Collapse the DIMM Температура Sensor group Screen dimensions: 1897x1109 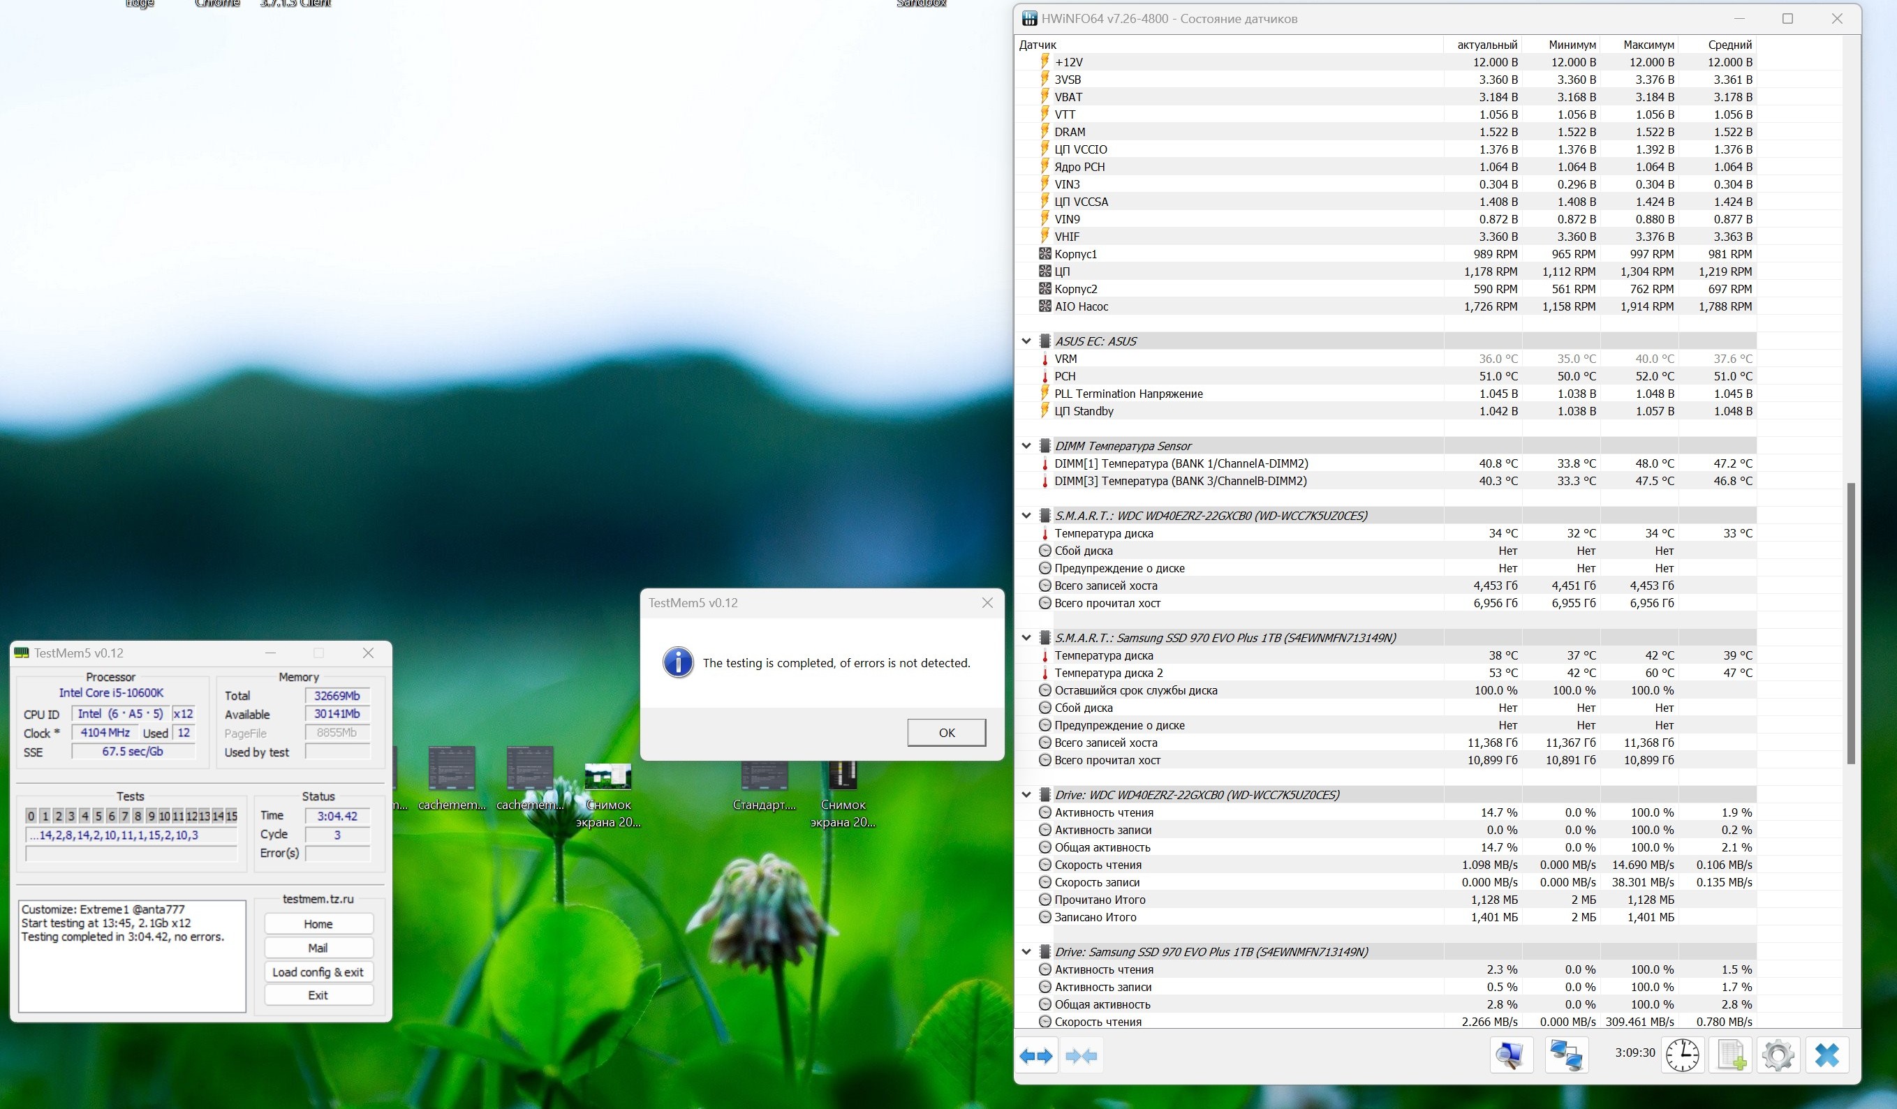pos(1026,446)
